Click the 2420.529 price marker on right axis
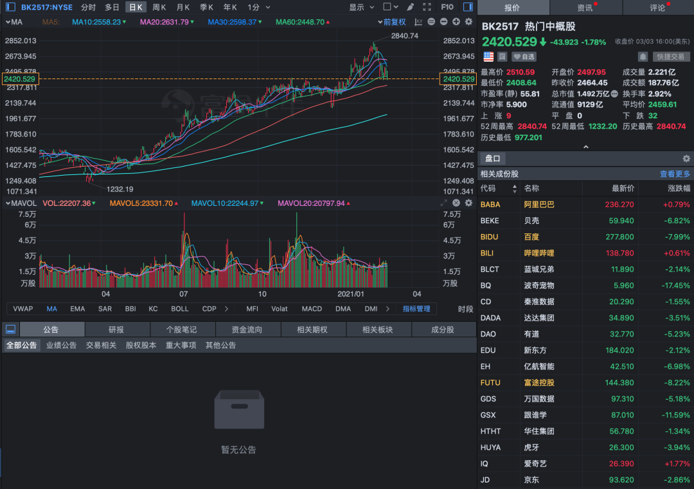This screenshot has height=489, width=694. point(458,79)
